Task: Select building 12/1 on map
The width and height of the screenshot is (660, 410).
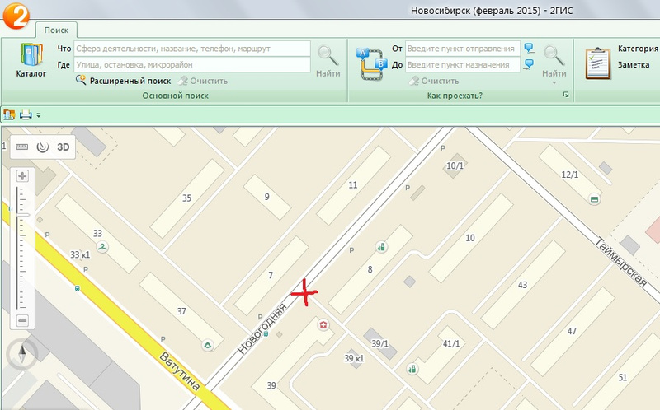Action: tap(570, 175)
